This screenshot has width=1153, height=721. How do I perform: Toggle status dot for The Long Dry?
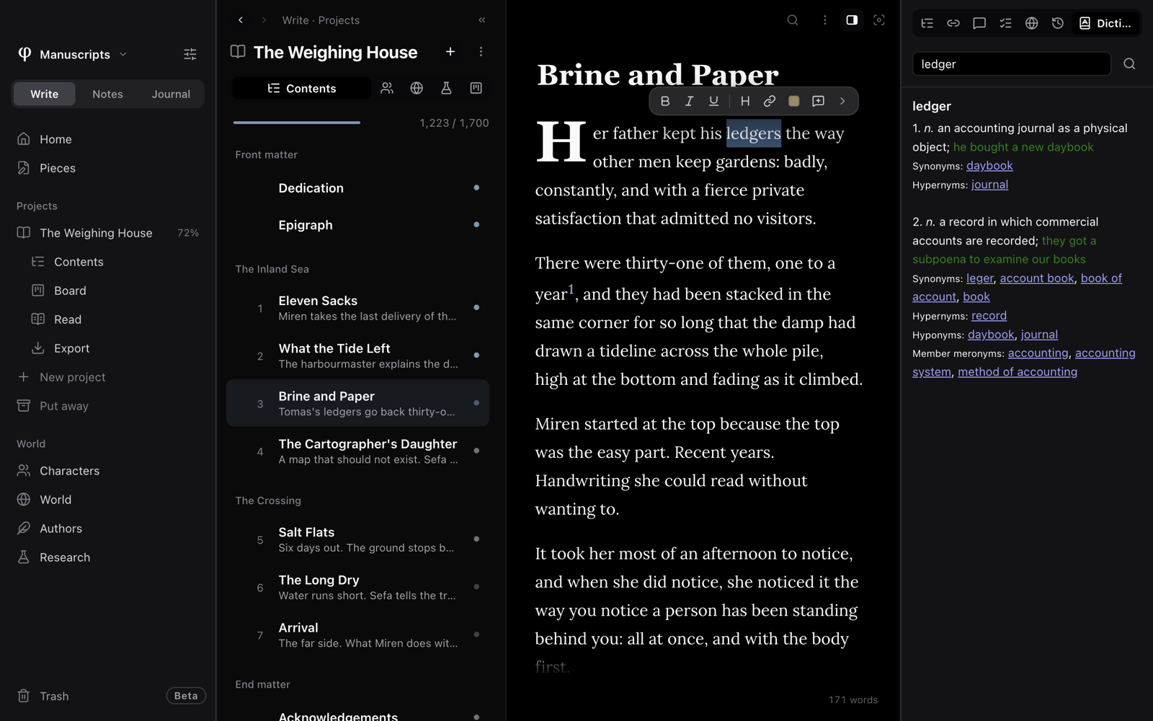(476, 587)
